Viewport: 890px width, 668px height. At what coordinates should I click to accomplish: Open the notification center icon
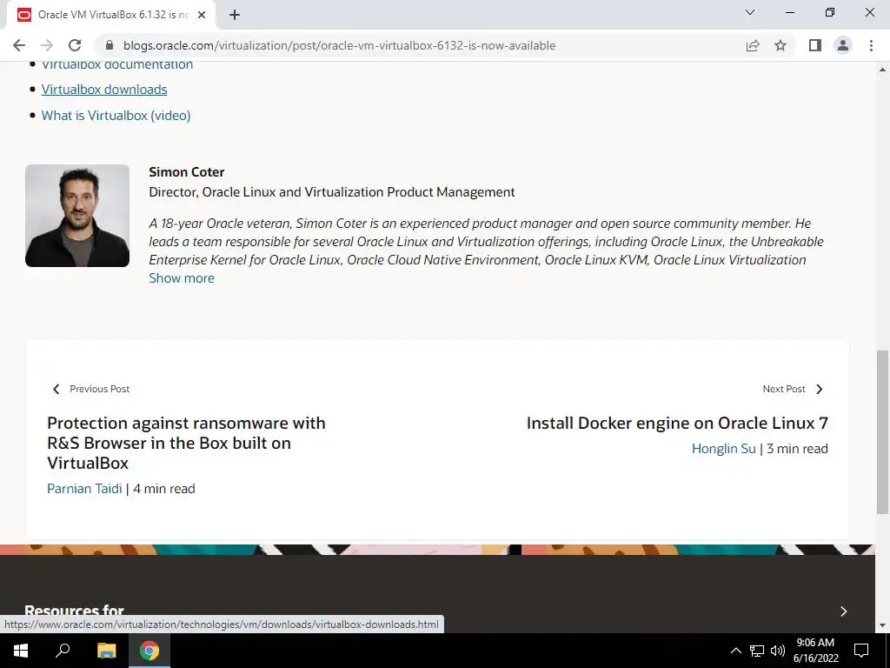pos(861,651)
